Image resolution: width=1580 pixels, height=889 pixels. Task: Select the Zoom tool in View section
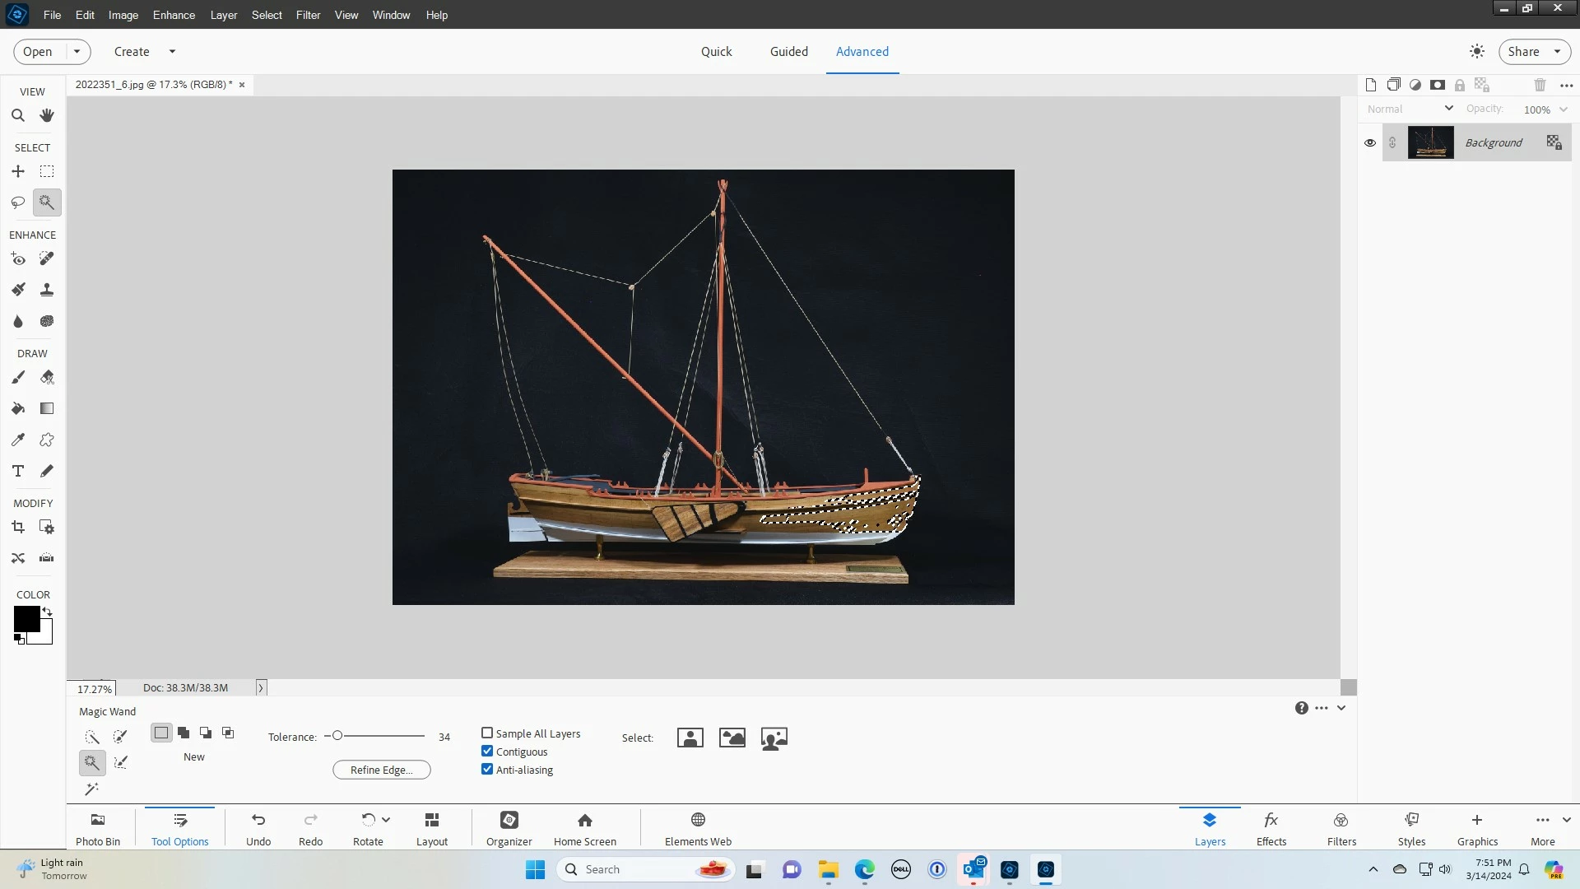click(18, 116)
